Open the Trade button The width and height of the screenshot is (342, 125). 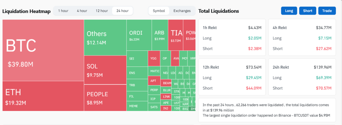327,11
